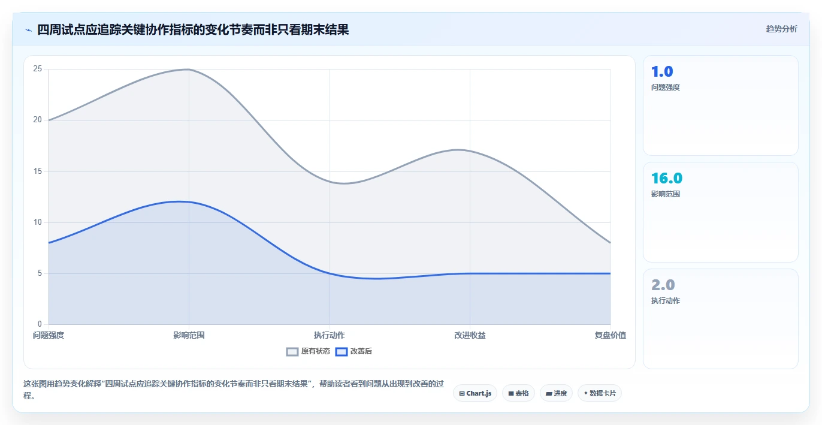Toggle the 改善后 legend swatch

[341, 351]
